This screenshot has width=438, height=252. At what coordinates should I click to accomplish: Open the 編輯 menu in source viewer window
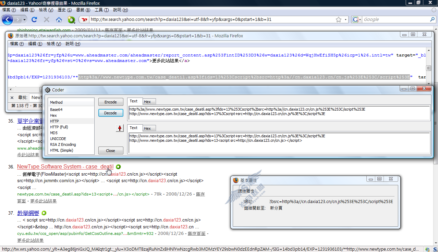(35, 44)
